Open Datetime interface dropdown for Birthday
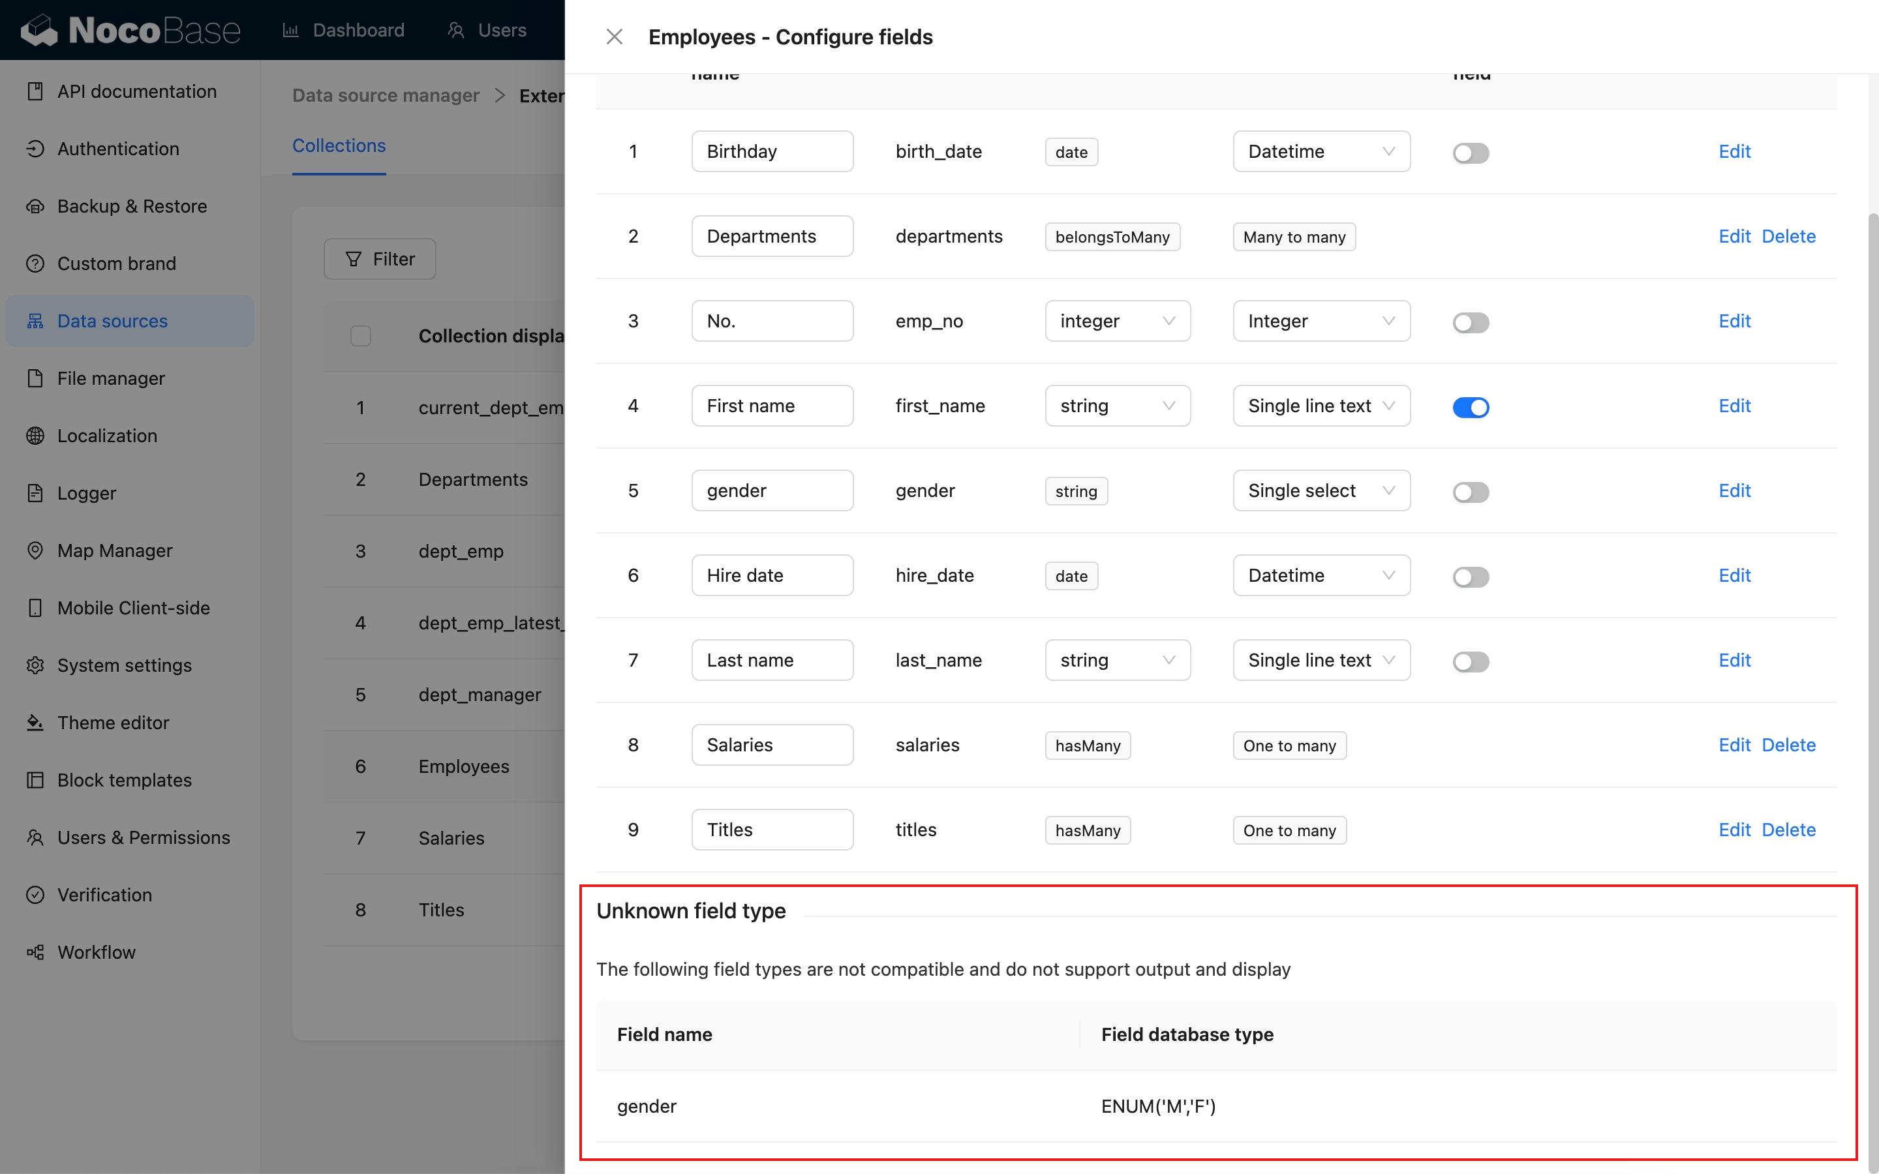This screenshot has height=1174, width=1879. (x=1322, y=151)
